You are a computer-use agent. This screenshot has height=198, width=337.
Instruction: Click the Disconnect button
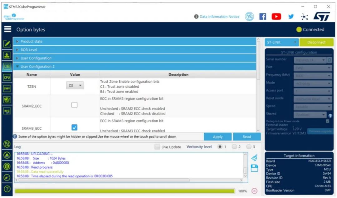[316, 42]
